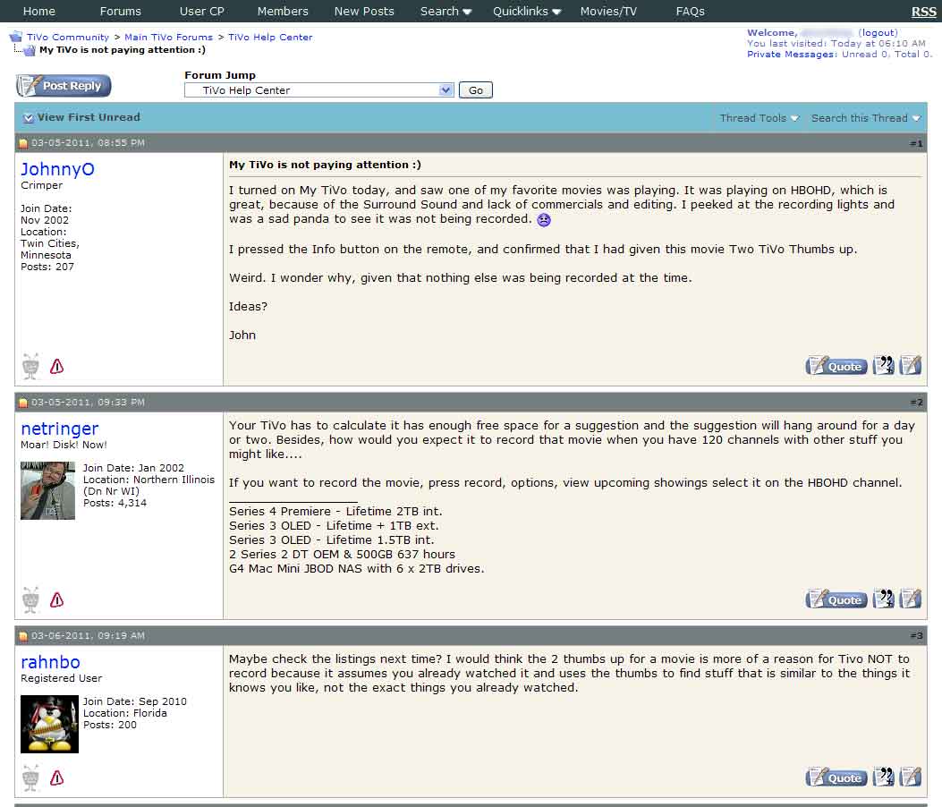Image resolution: width=942 pixels, height=807 pixels.
Task: Click the thread icon beside the thread title in breadcrumb
Action: 29,50
